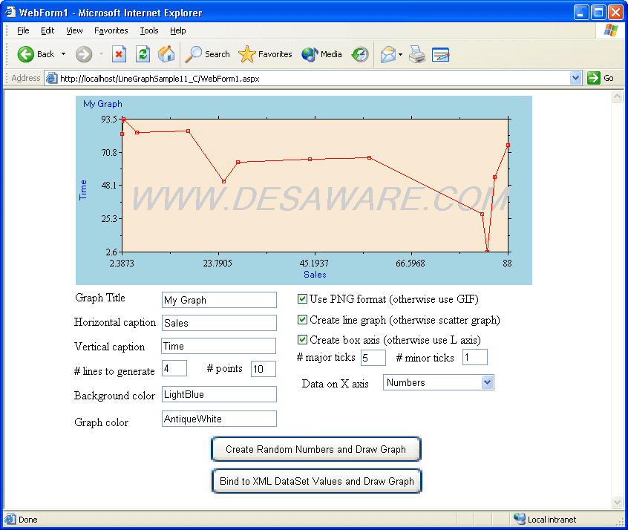Click the Edit page icon
Screen dimensions: 628x530
(440, 54)
